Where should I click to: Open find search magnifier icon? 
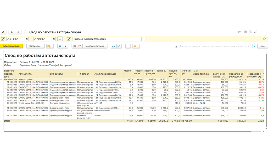60,46
